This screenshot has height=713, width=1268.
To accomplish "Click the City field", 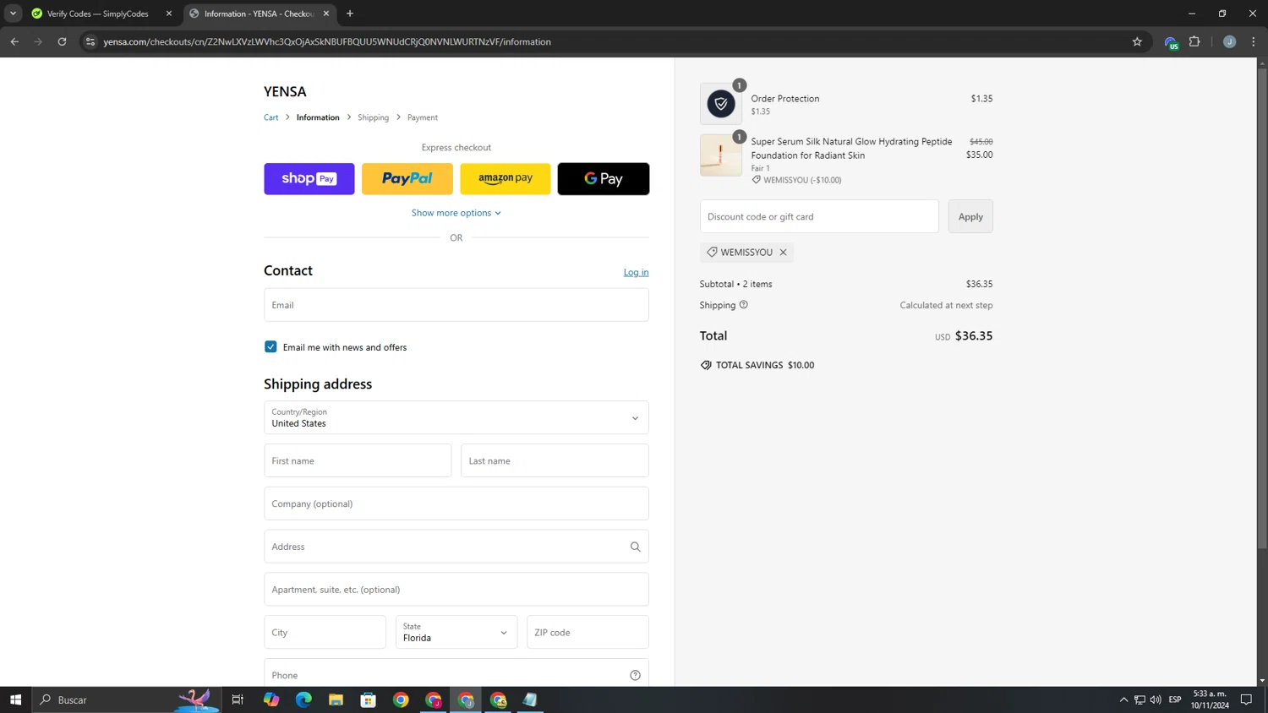I will pos(325,632).
